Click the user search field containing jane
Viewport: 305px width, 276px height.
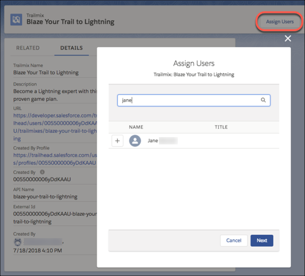point(194,100)
